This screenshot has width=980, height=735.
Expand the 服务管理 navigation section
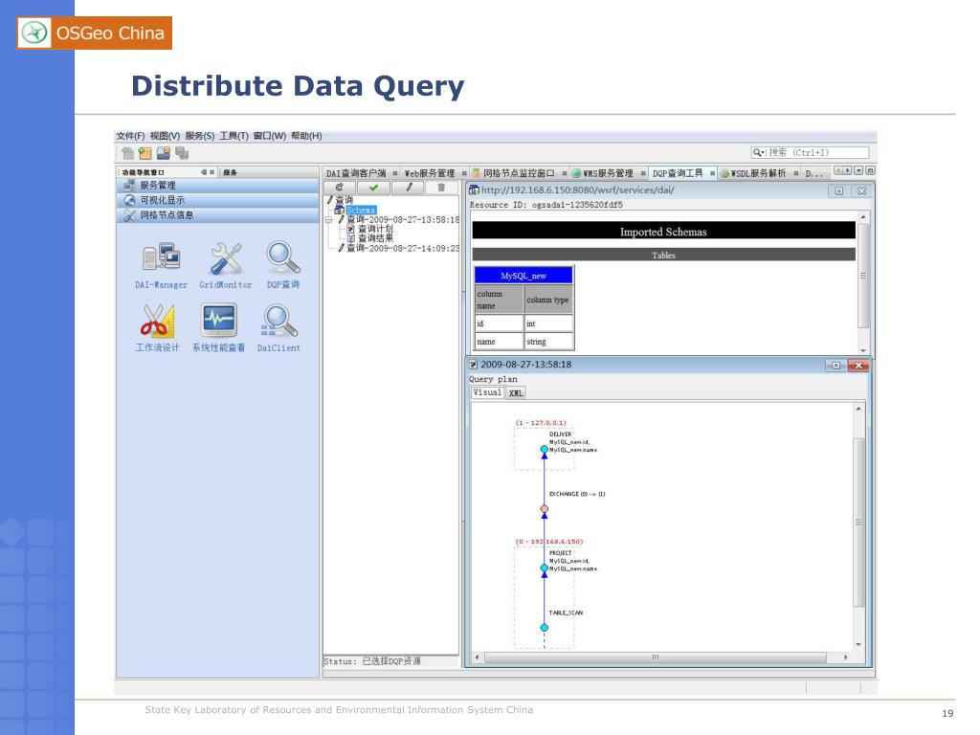217,185
